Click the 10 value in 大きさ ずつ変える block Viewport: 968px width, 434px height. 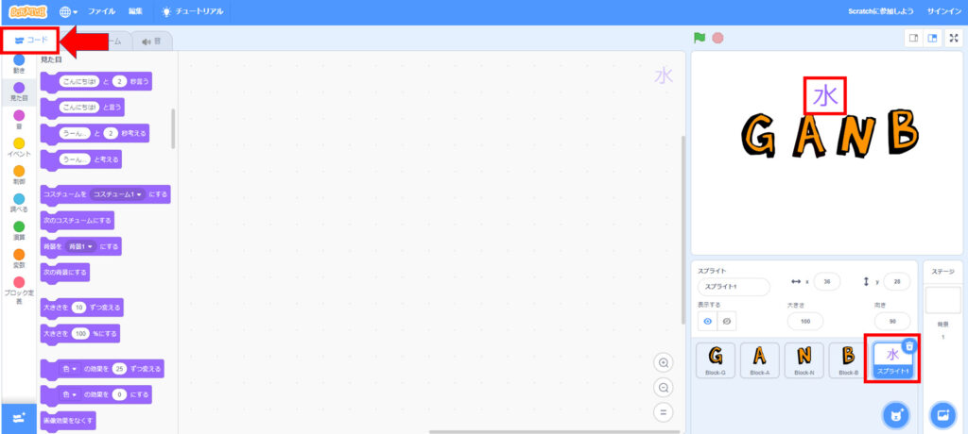point(78,307)
